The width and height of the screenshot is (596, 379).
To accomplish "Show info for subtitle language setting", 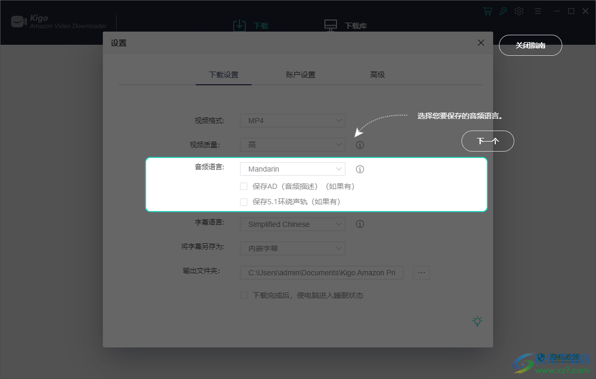I will pos(360,224).
